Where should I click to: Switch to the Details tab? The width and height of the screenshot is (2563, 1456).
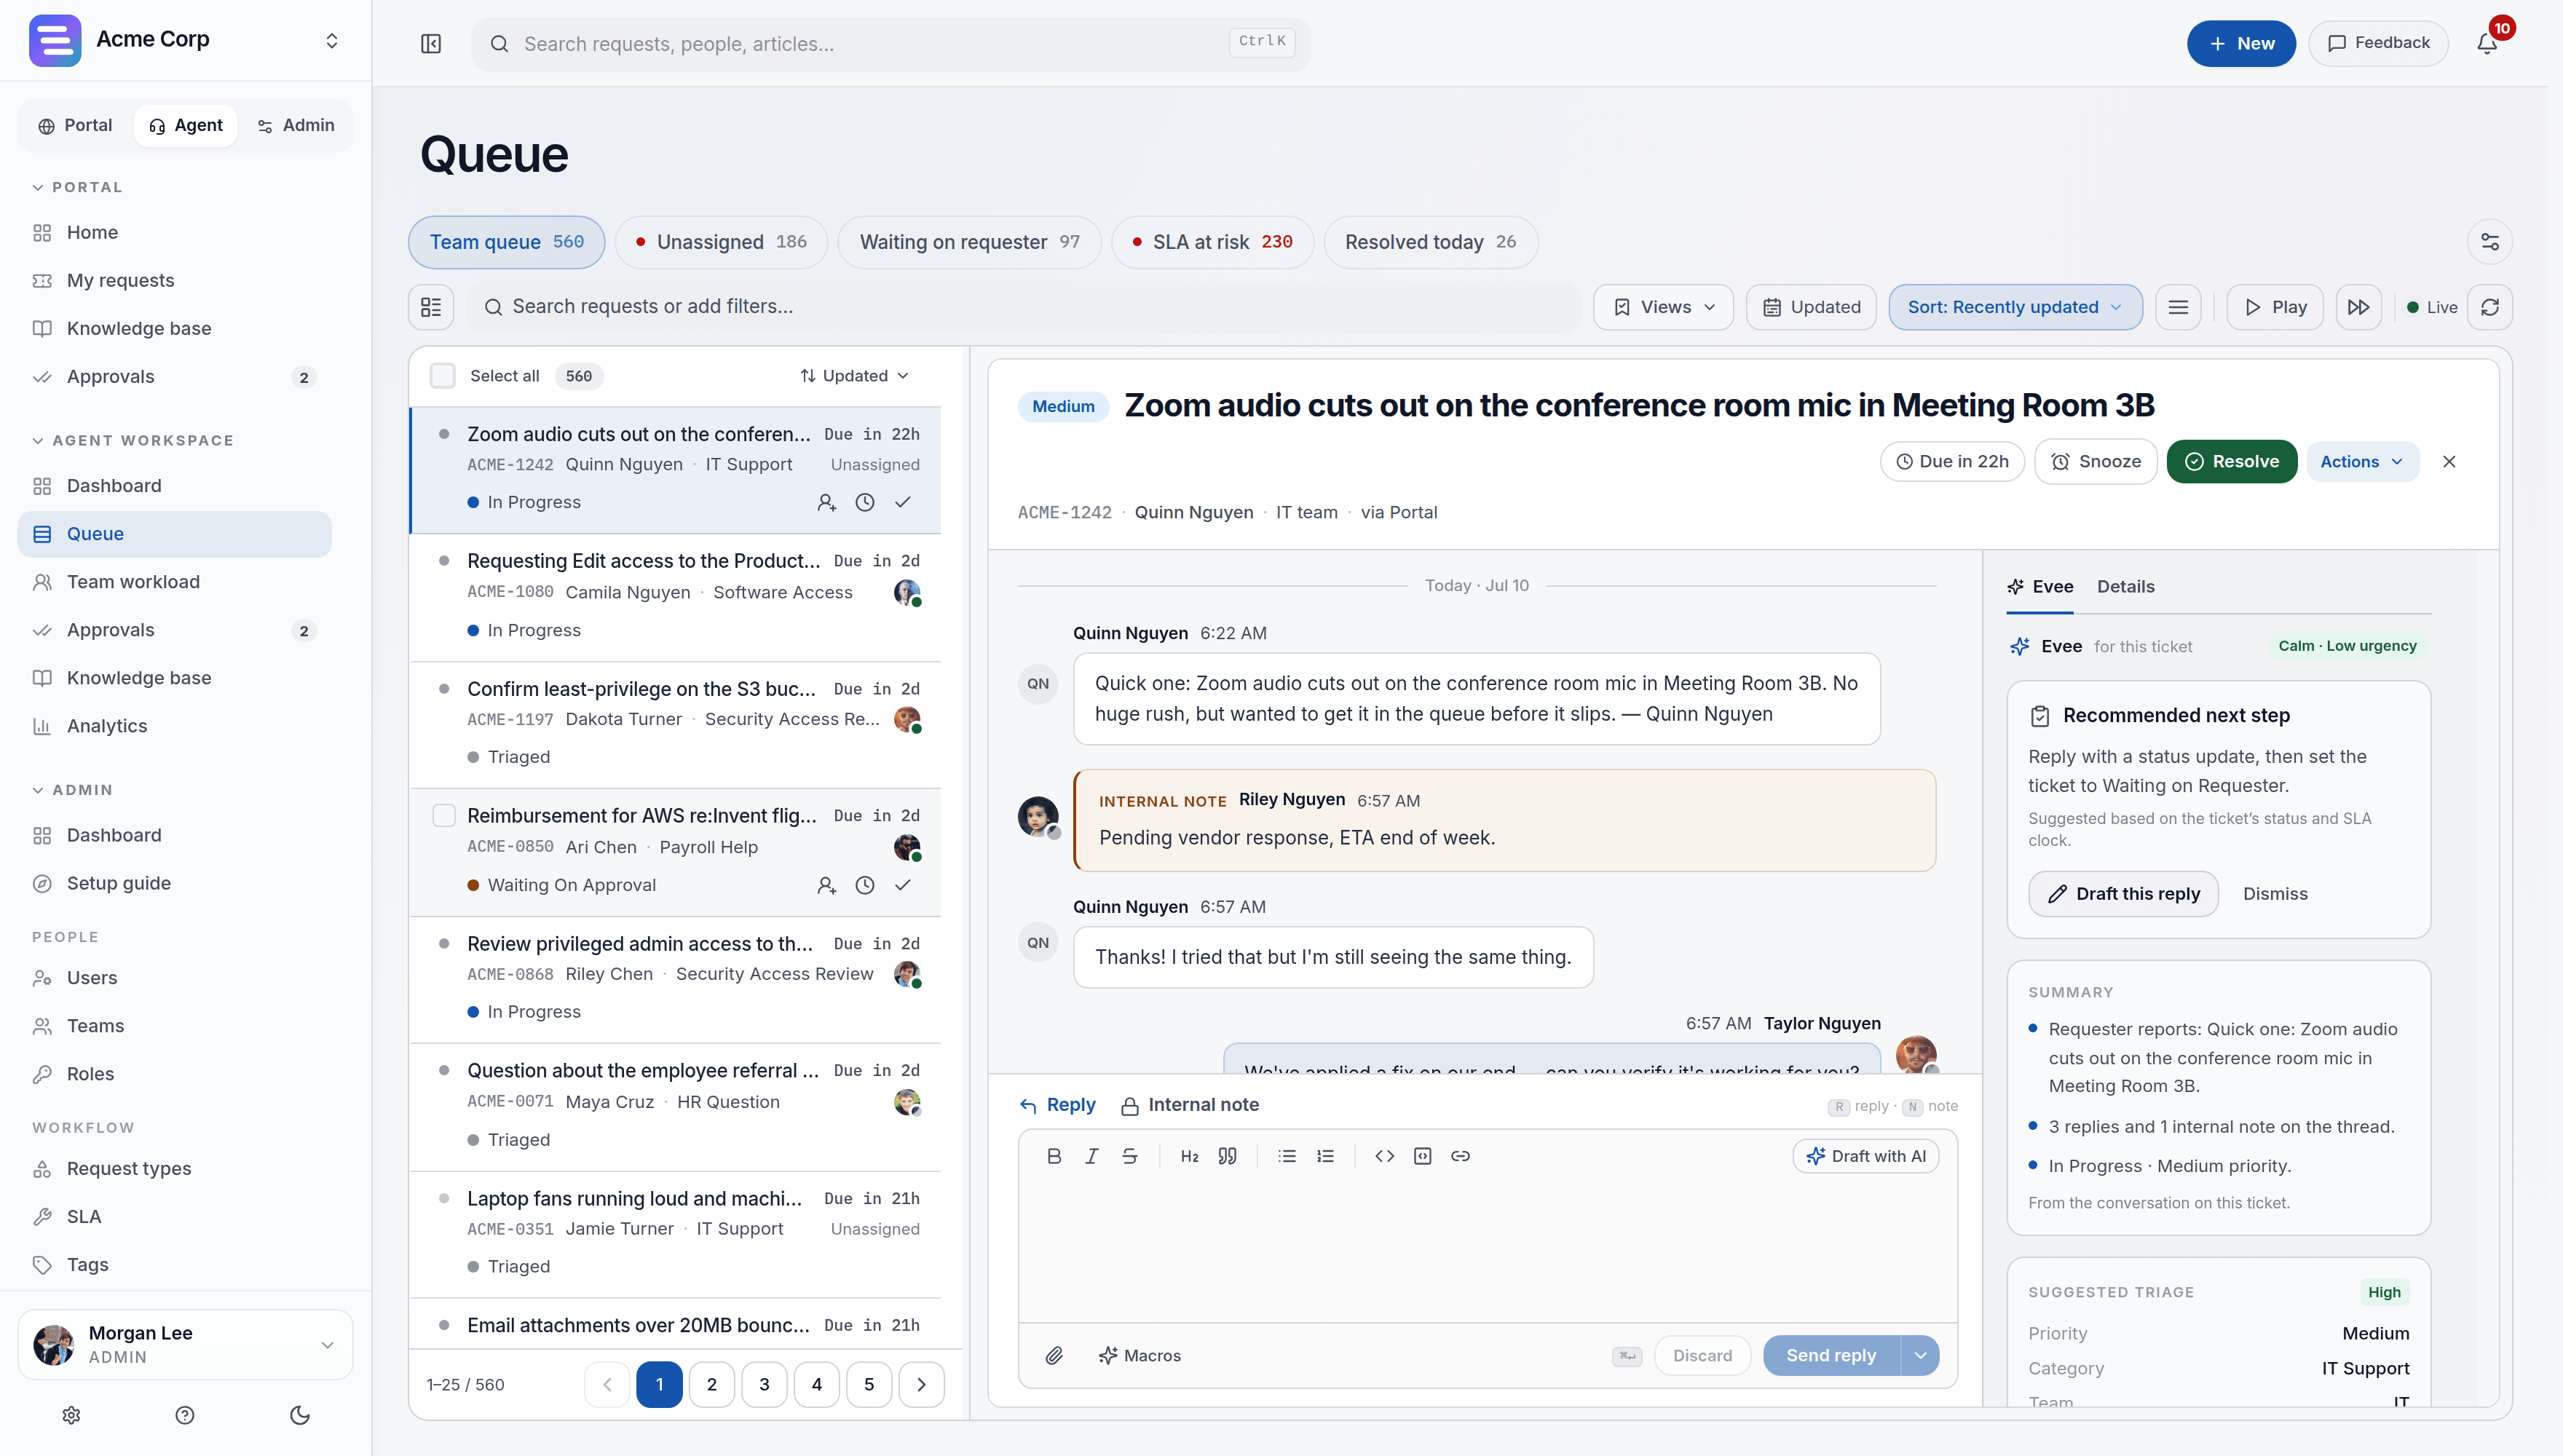coord(2125,586)
